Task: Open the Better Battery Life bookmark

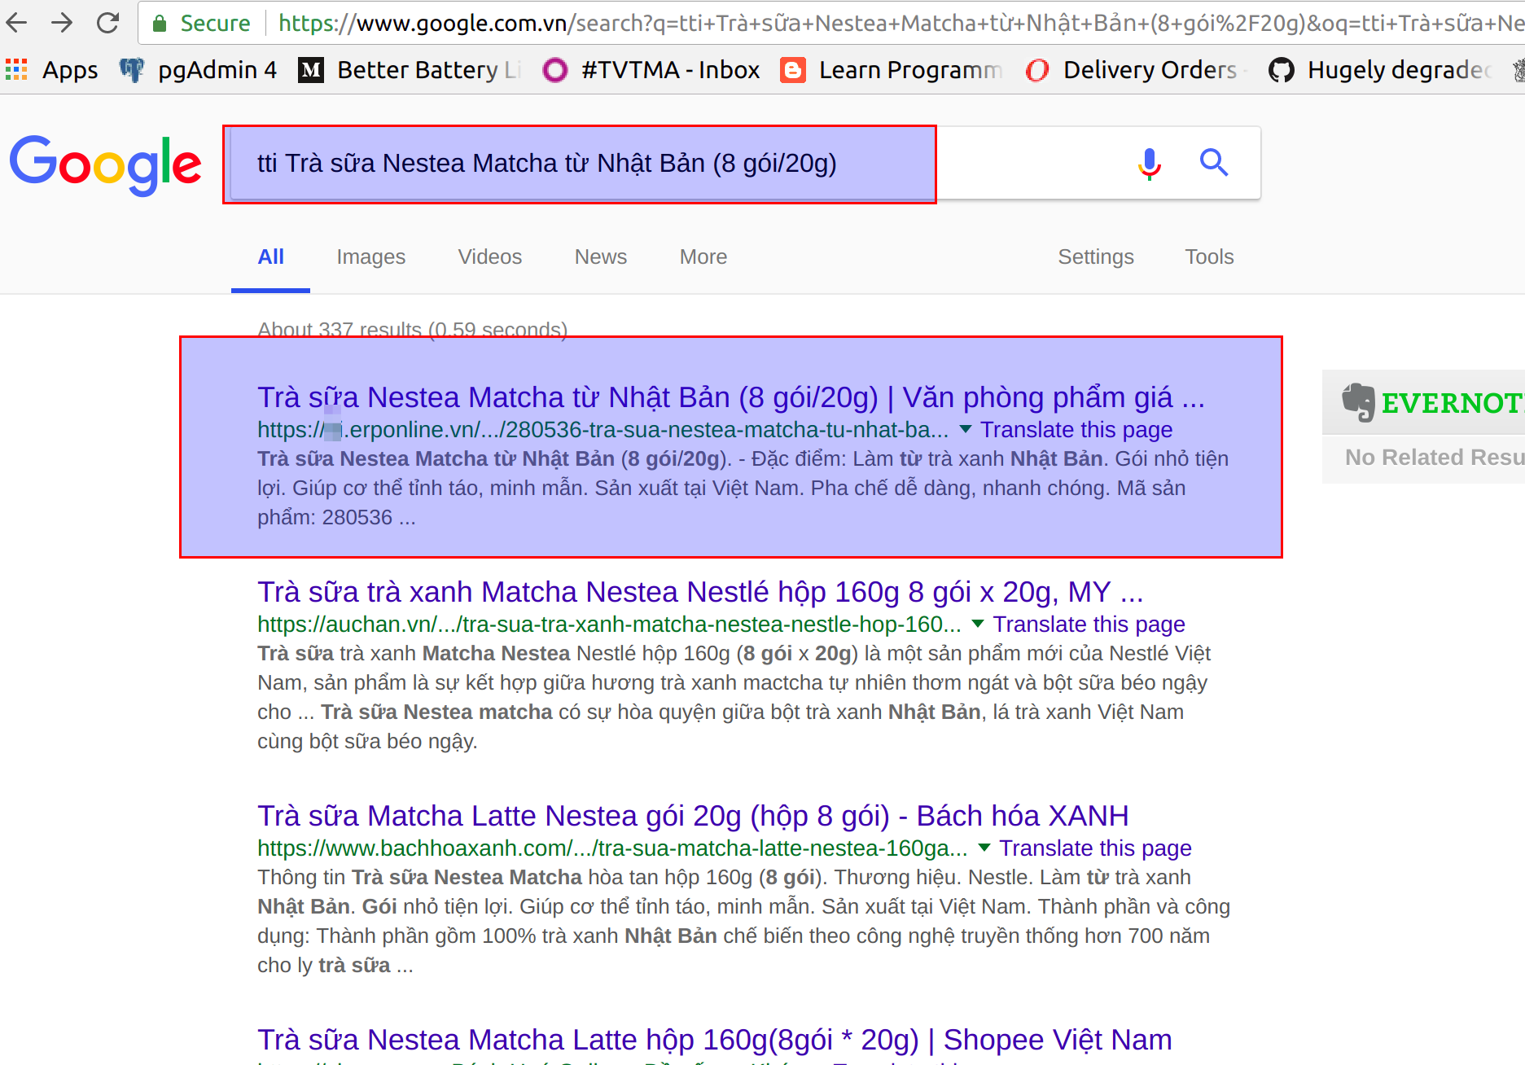Action: click(x=410, y=70)
